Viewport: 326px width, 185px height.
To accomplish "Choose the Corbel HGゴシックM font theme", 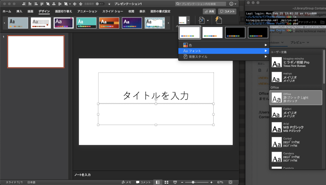I will 296,142.
